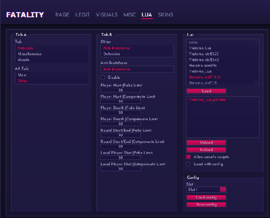Adjust Round Start/End Fake Limit slider
The image size is (270, 218).
pos(121,135)
